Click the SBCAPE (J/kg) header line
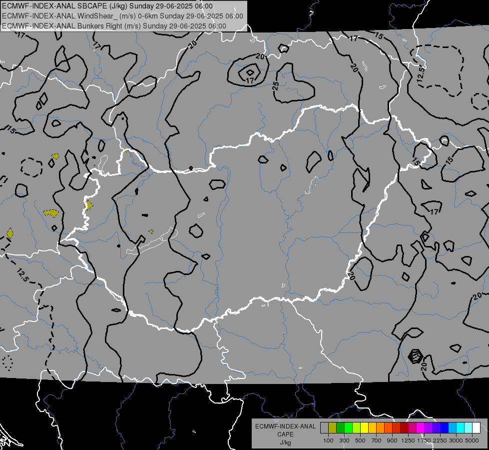This screenshot has height=450, width=489. [x=107, y=6]
